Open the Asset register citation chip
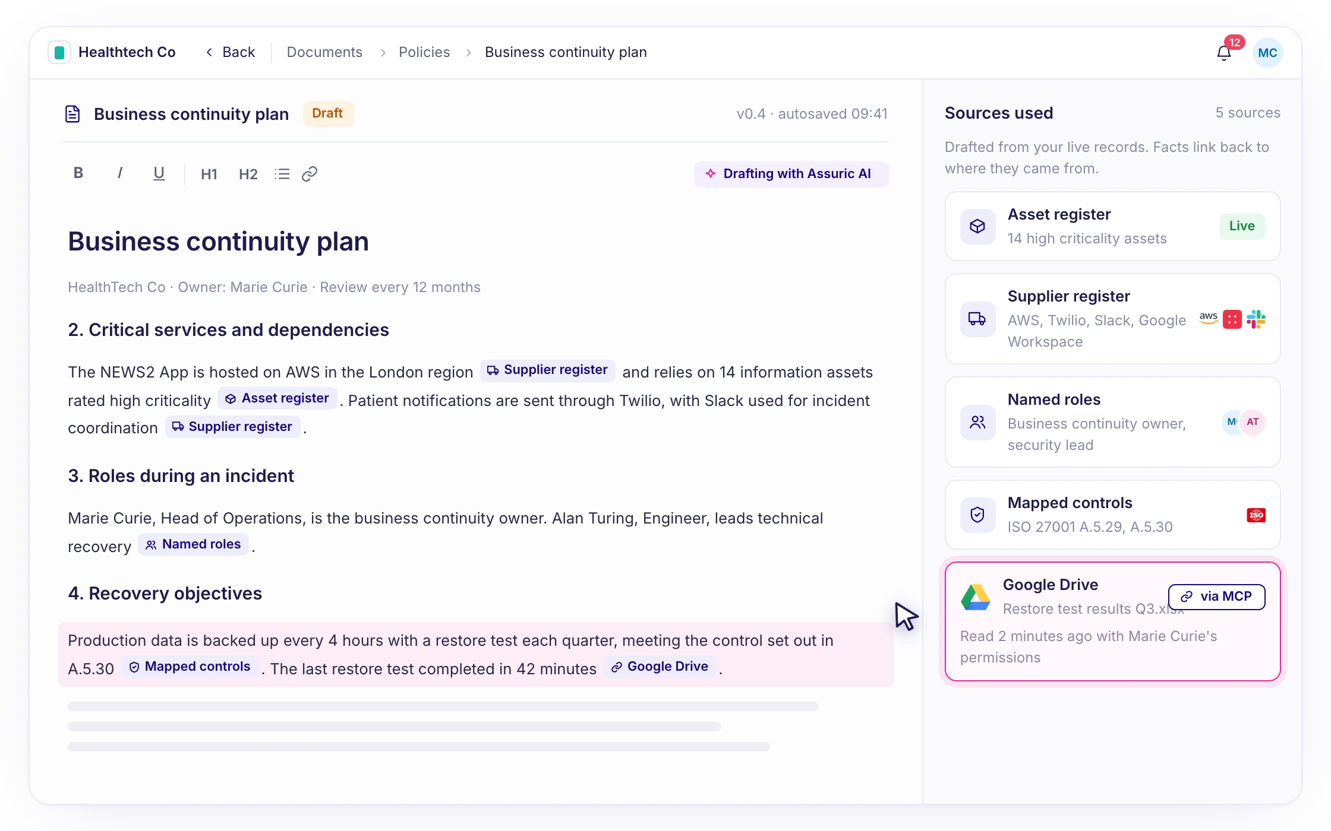The height and width of the screenshot is (831, 1331). 277,398
